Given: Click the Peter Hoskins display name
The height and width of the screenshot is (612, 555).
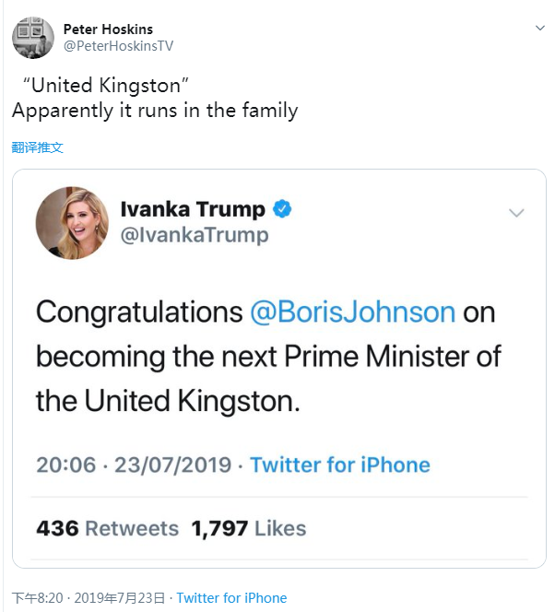Looking at the screenshot, I should pyautogui.click(x=107, y=29).
